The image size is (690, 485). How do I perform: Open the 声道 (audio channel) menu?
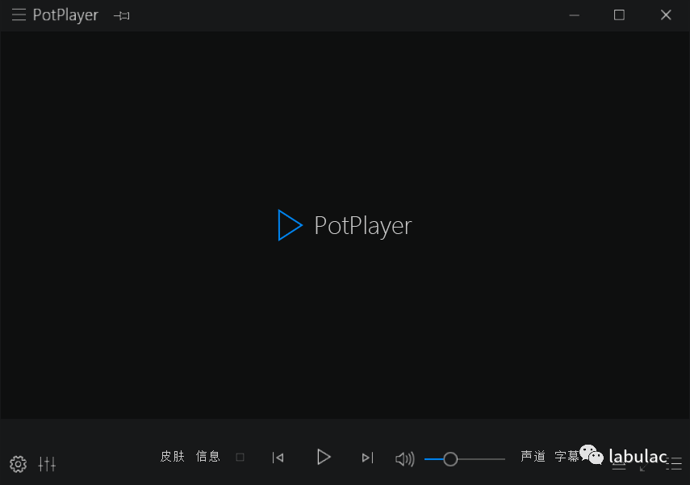click(x=533, y=457)
